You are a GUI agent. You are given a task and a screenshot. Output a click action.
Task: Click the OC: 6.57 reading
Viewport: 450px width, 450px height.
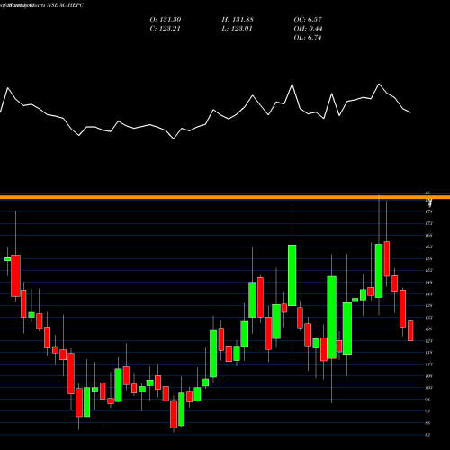(x=308, y=20)
